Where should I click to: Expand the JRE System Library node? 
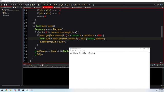3,11
